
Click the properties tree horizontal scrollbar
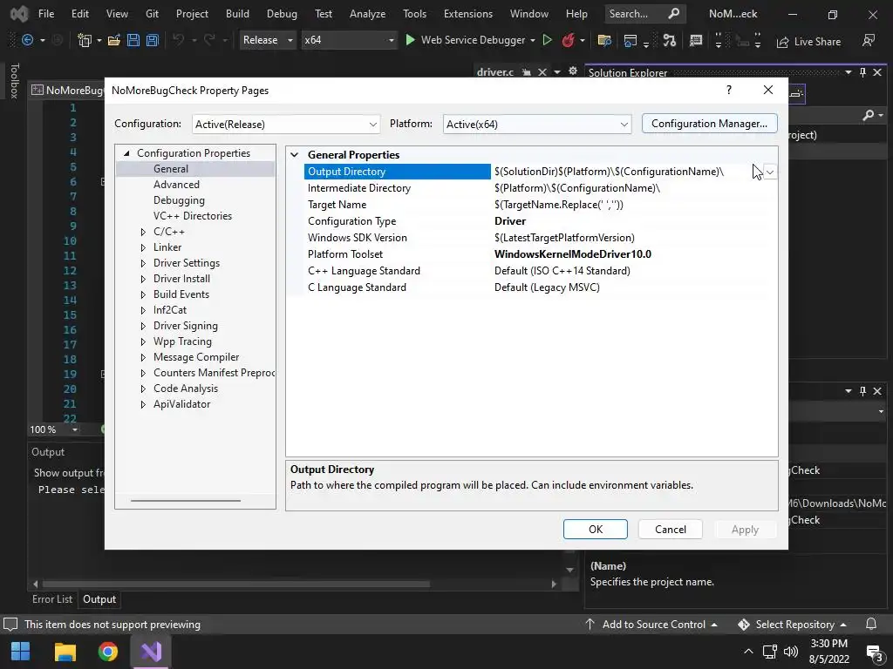coord(186,501)
